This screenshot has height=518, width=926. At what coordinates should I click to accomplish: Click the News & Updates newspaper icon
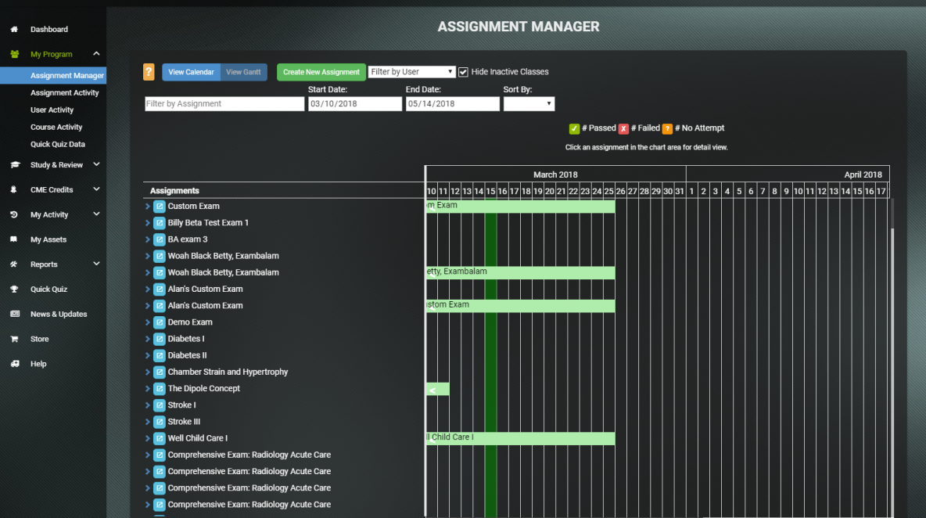(x=15, y=314)
